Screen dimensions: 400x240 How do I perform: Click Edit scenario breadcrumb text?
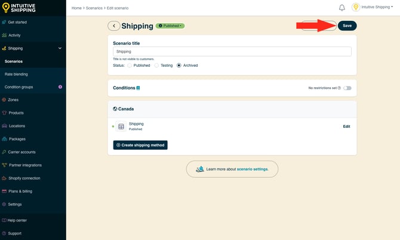[118, 8]
